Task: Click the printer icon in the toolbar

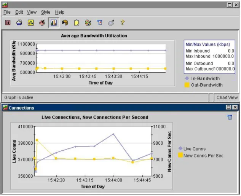Action: click(19, 23)
